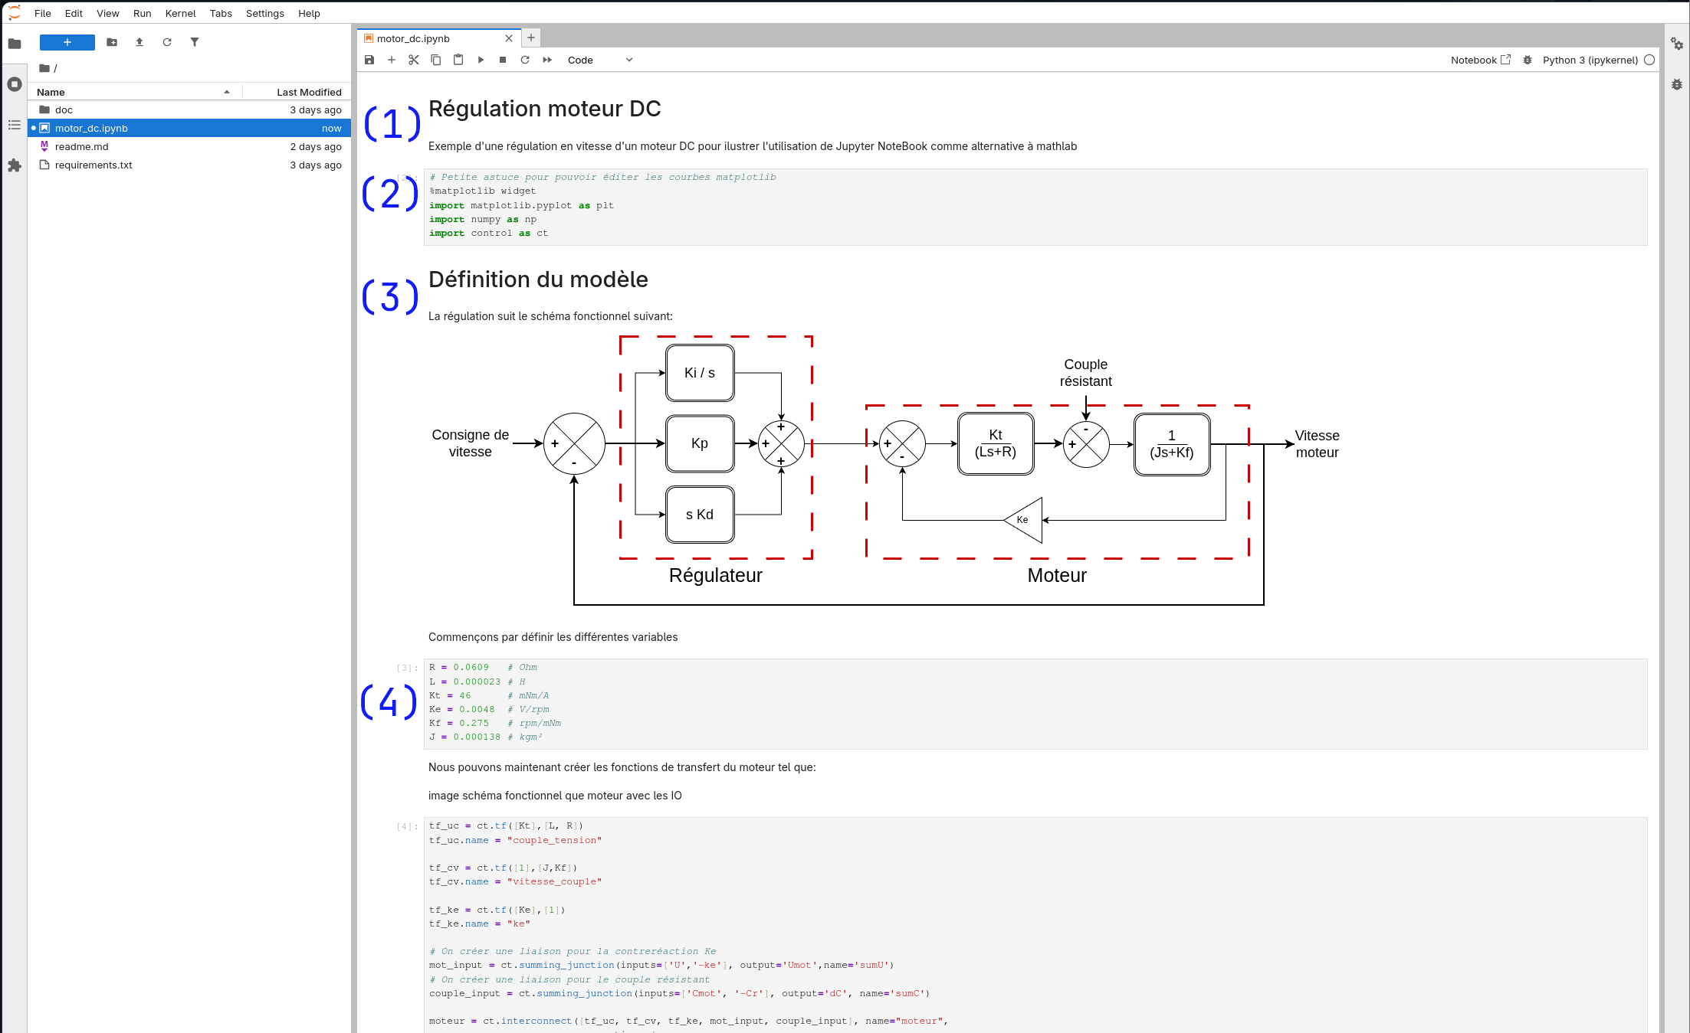Paste cell from clipboard

458,60
